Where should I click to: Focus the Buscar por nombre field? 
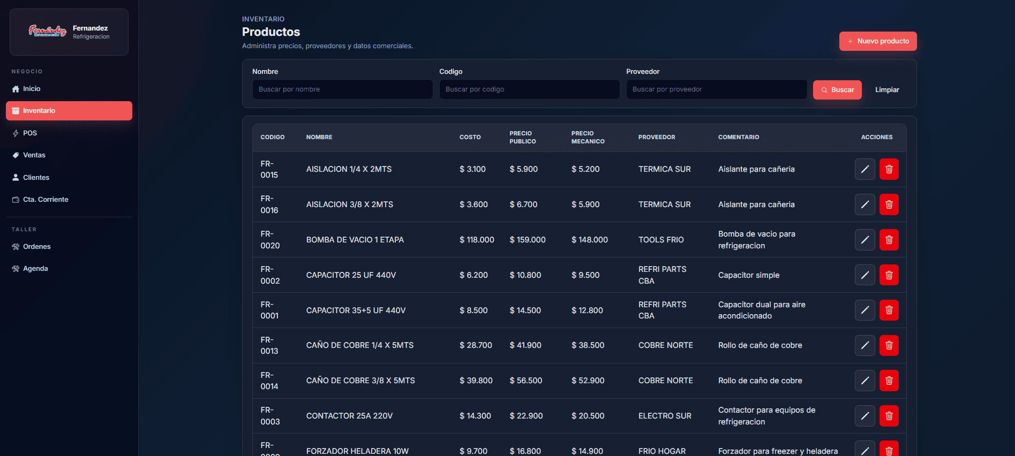(342, 89)
